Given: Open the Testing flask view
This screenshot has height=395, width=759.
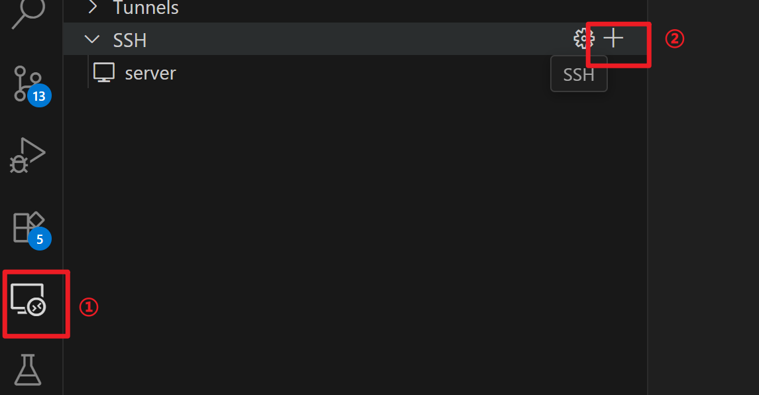Looking at the screenshot, I should point(28,370).
